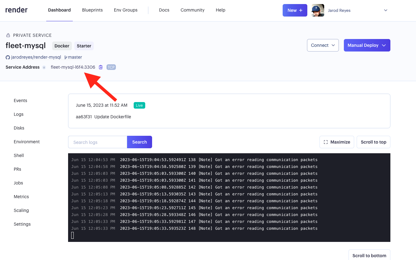Open the Environment section

[27, 142]
